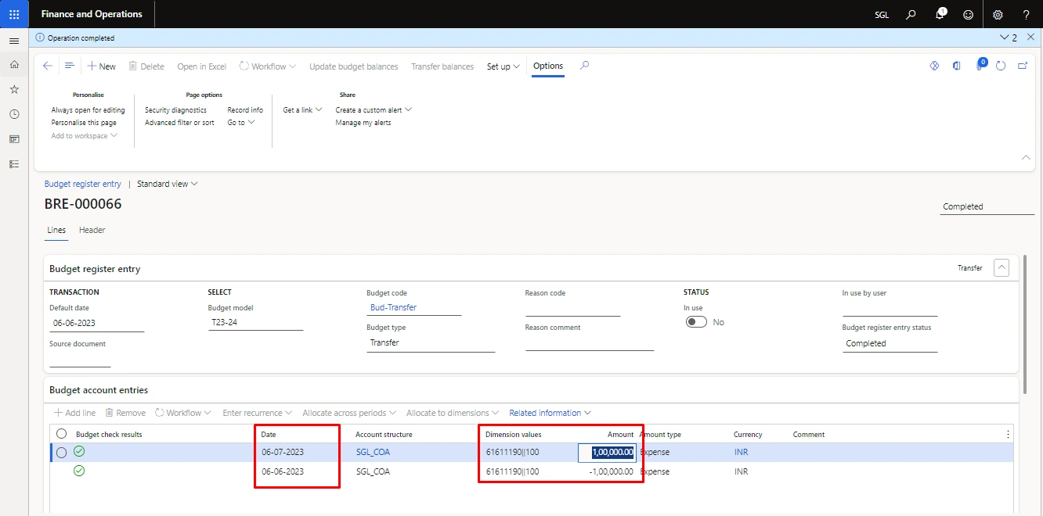1043x516 pixels.
Task: Click the search magnifier in top bar
Action: pos(911,14)
